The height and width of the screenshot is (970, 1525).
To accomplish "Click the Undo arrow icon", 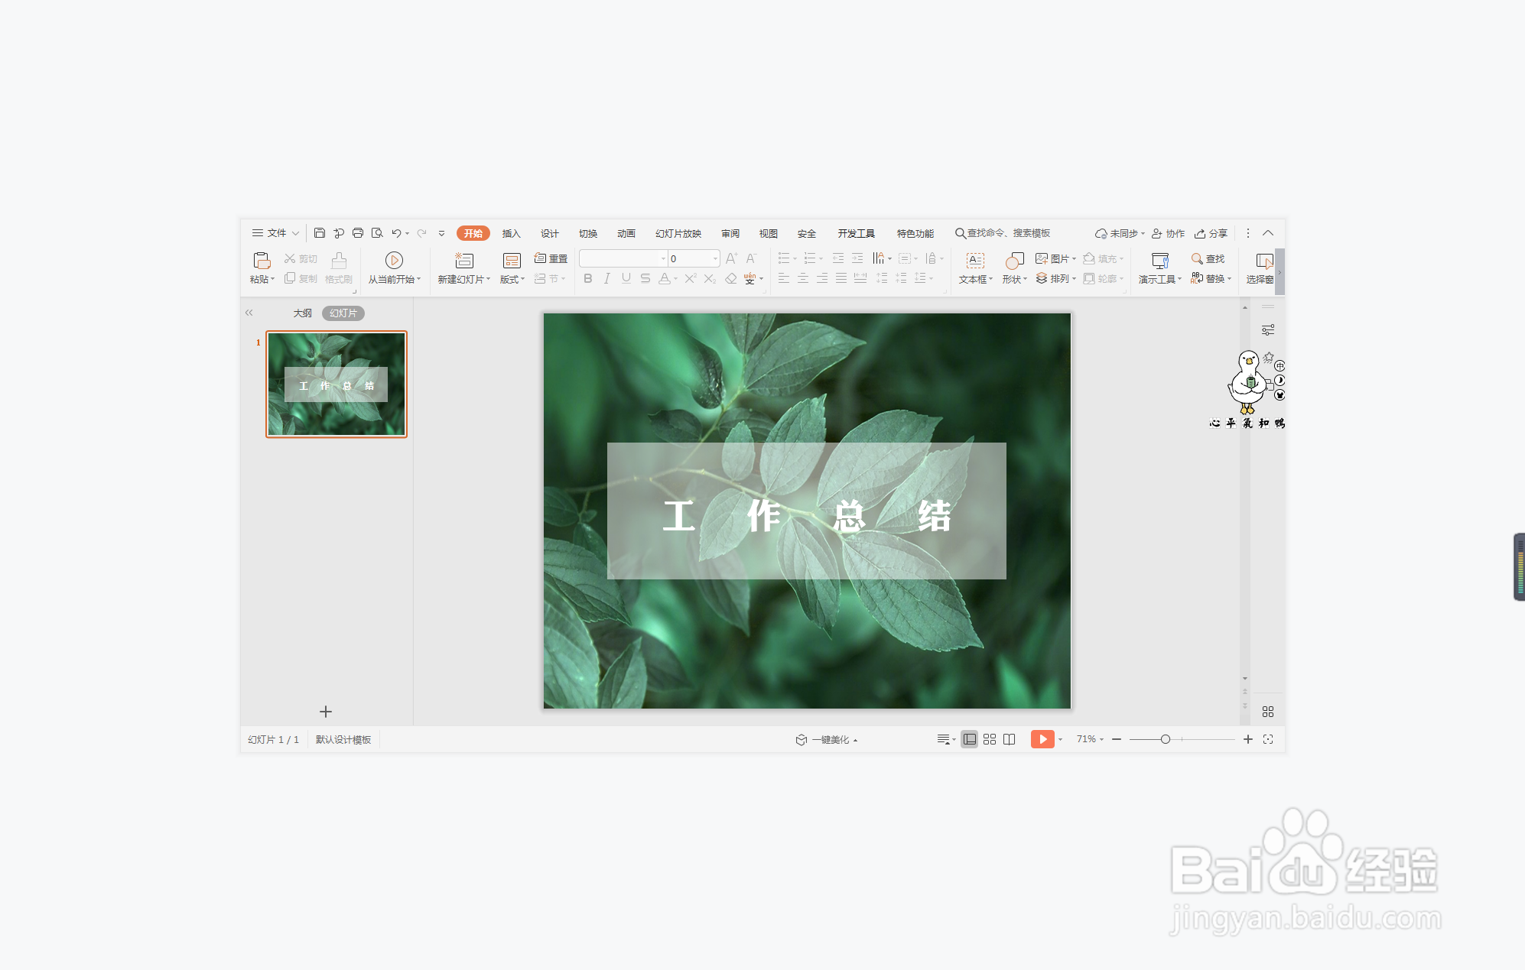I will 396,233.
